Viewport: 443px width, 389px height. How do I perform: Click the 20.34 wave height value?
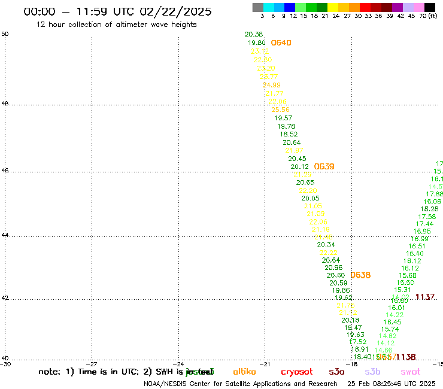pyautogui.click(x=326, y=245)
